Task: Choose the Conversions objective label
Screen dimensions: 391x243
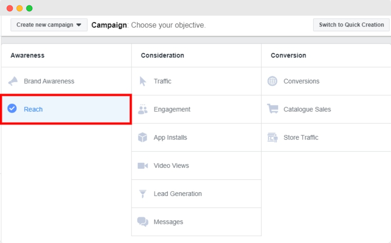Action: [x=302, y=81]
